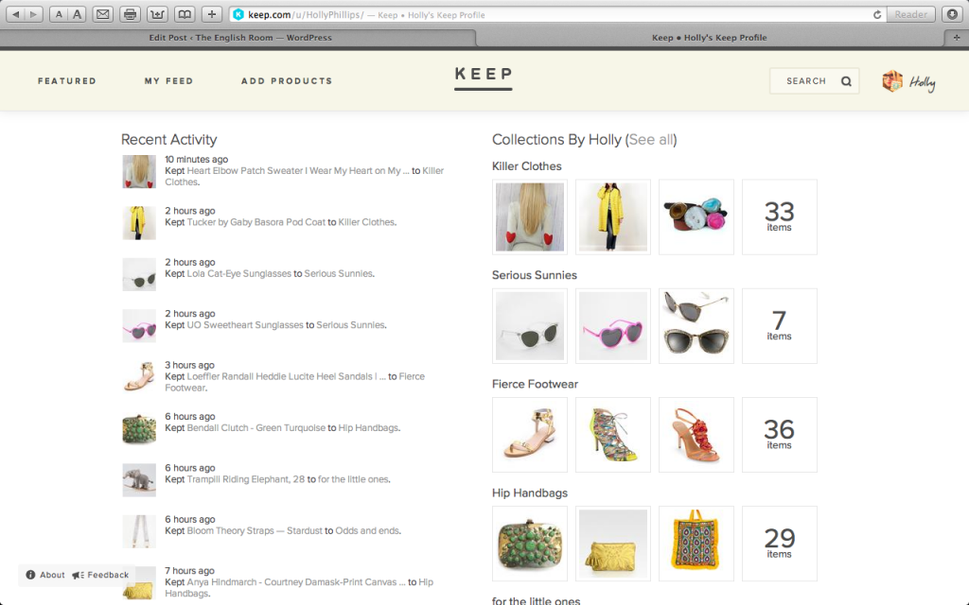Click green clutch activity thumbnail
This screenshot has height=605, width=969.
tap(139, 428)
